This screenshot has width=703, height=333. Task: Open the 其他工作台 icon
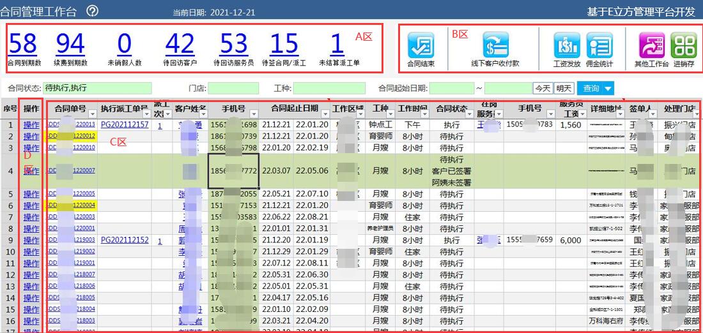(652, 45)
